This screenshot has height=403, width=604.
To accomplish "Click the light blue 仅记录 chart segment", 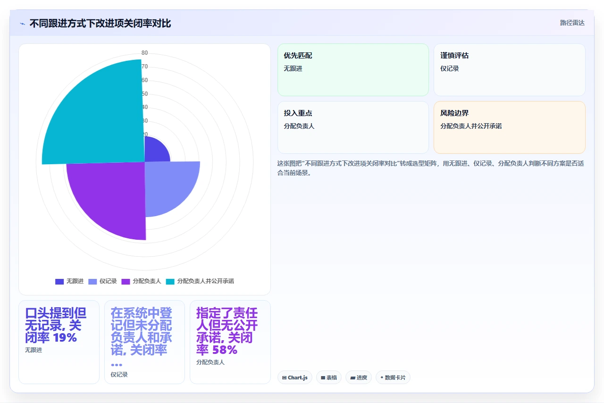I will (x=168, y=186).
